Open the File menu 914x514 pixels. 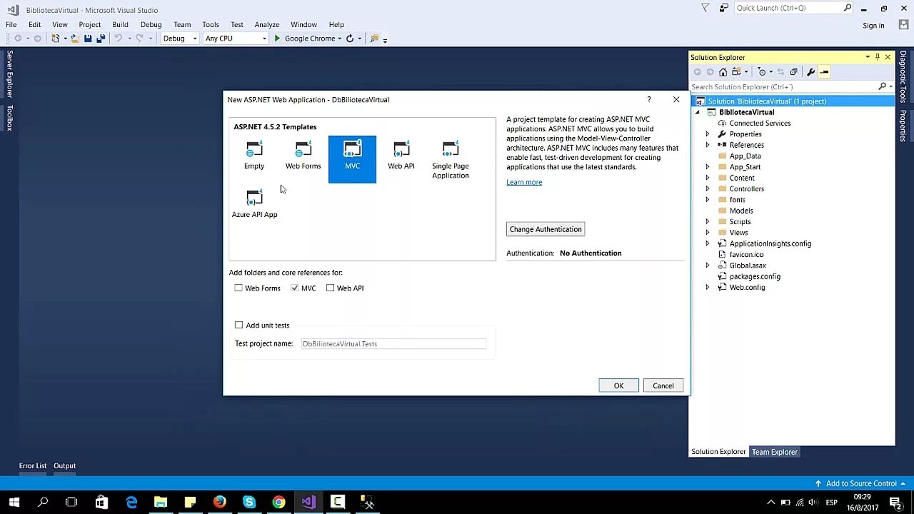coord(11,24)
